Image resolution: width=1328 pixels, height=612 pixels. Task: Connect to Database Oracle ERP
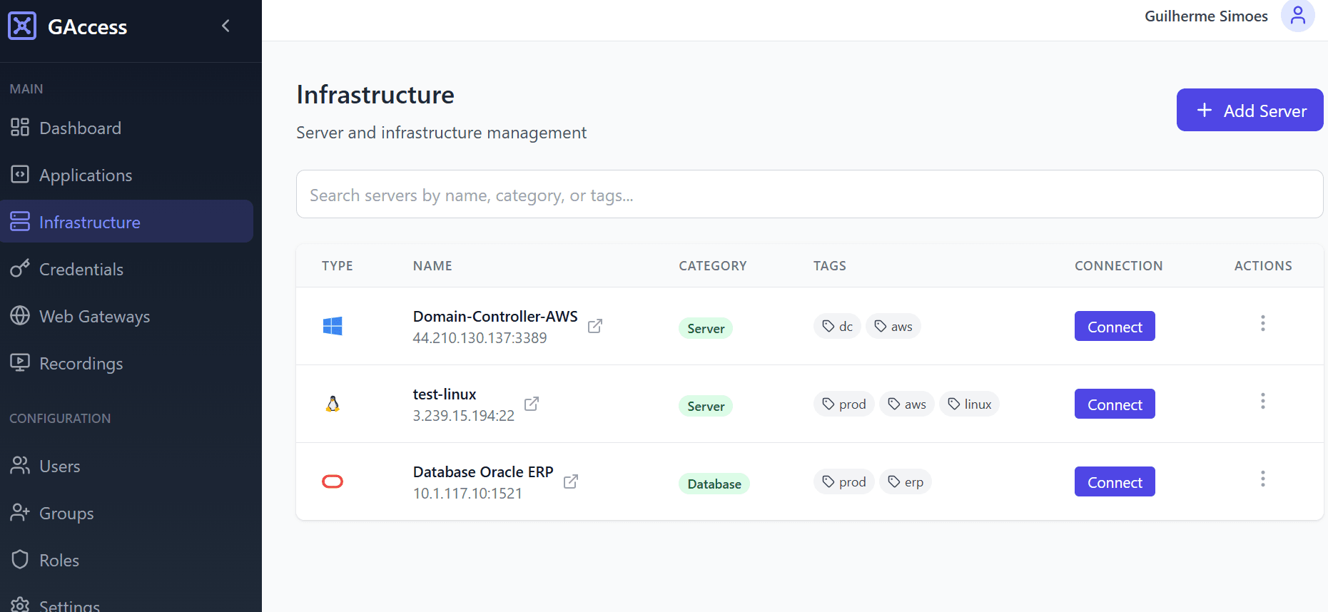1114,482
